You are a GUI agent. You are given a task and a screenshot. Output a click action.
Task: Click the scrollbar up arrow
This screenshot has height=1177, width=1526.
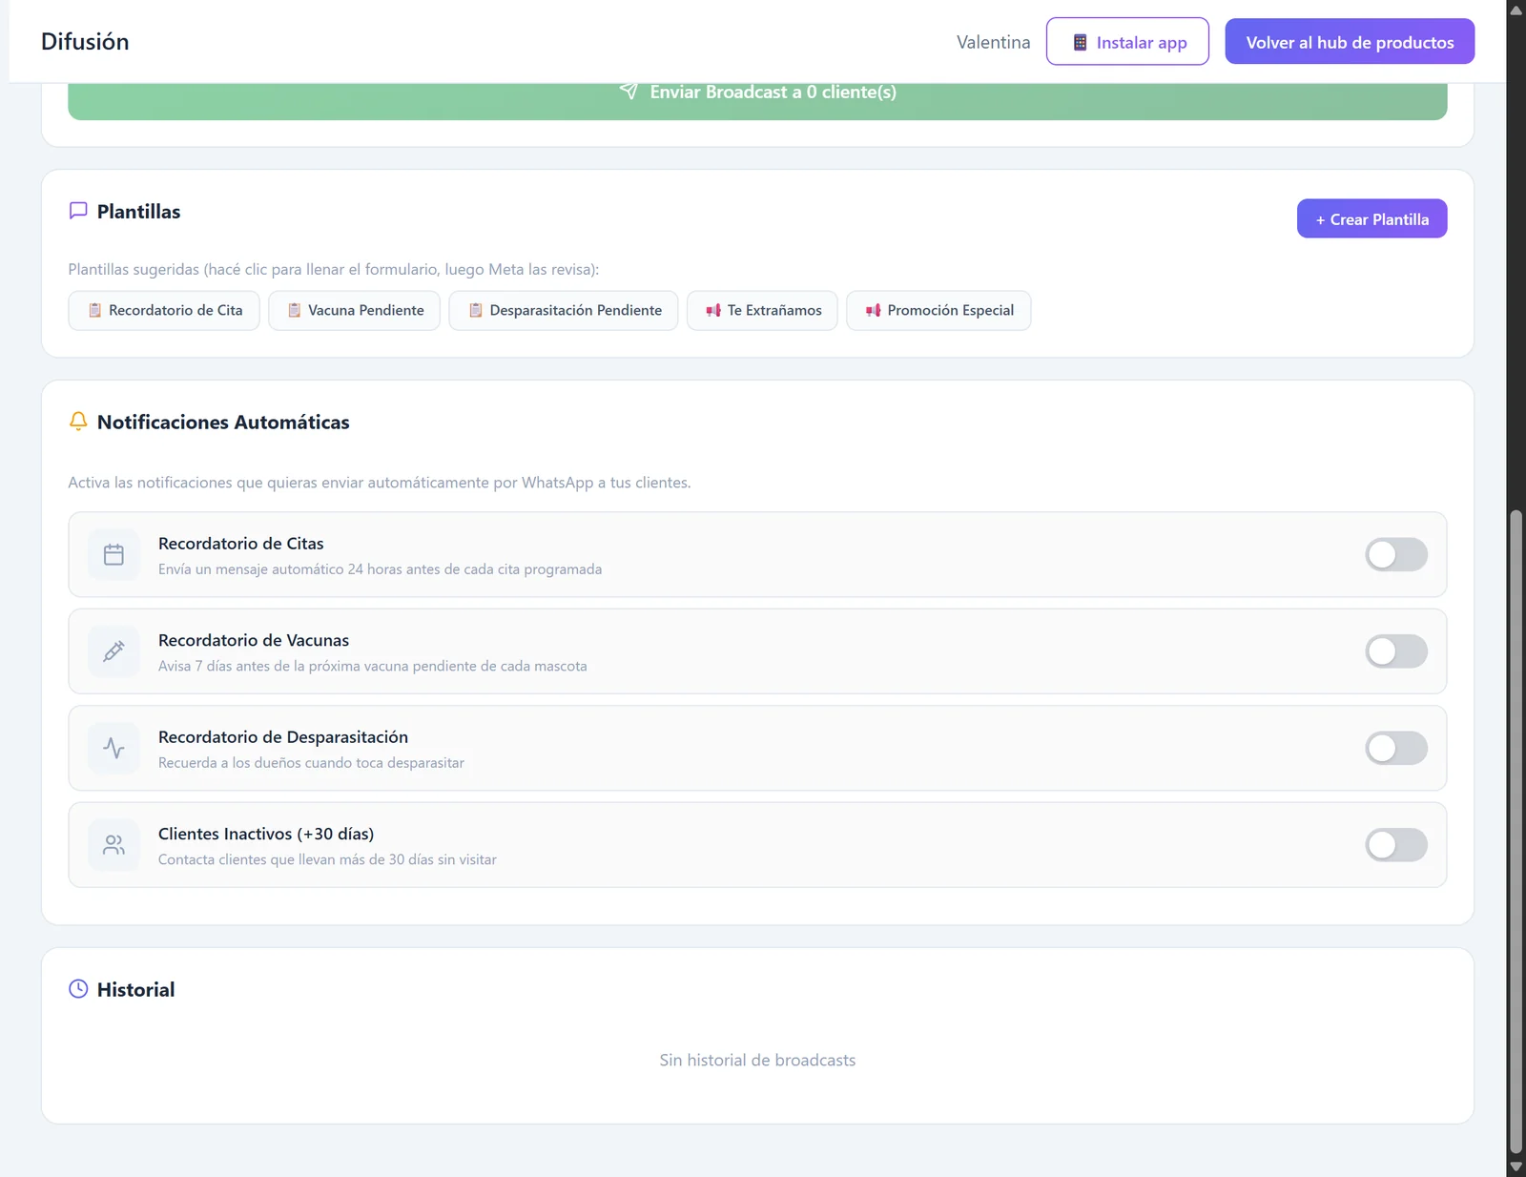1516,10
